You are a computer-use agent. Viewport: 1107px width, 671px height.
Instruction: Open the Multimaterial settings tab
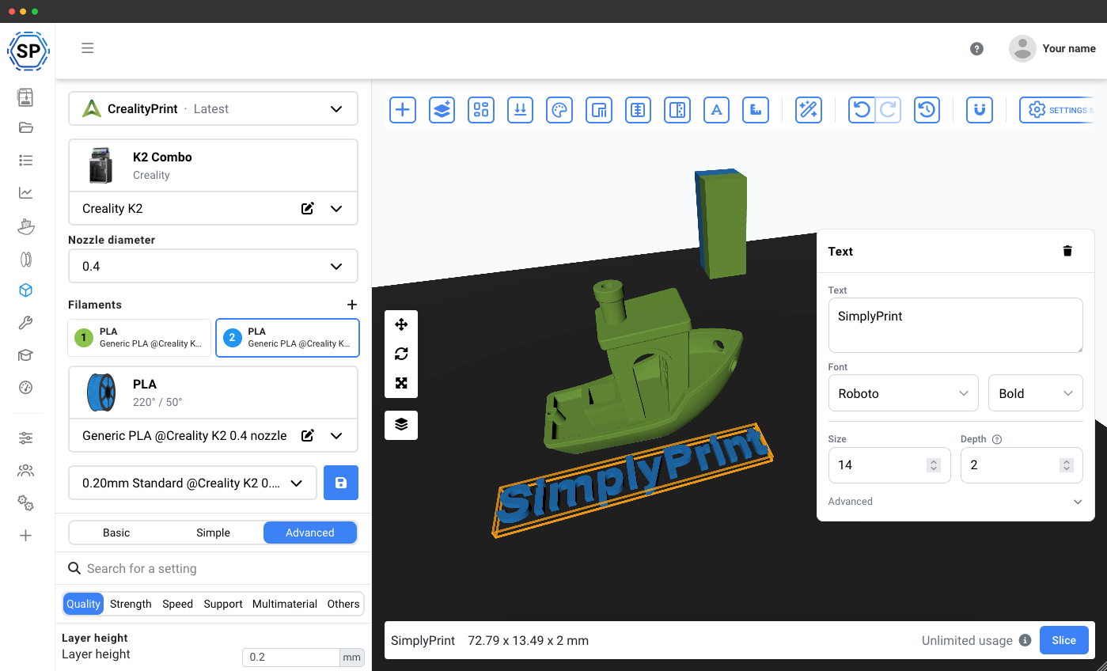click(285, 604)
